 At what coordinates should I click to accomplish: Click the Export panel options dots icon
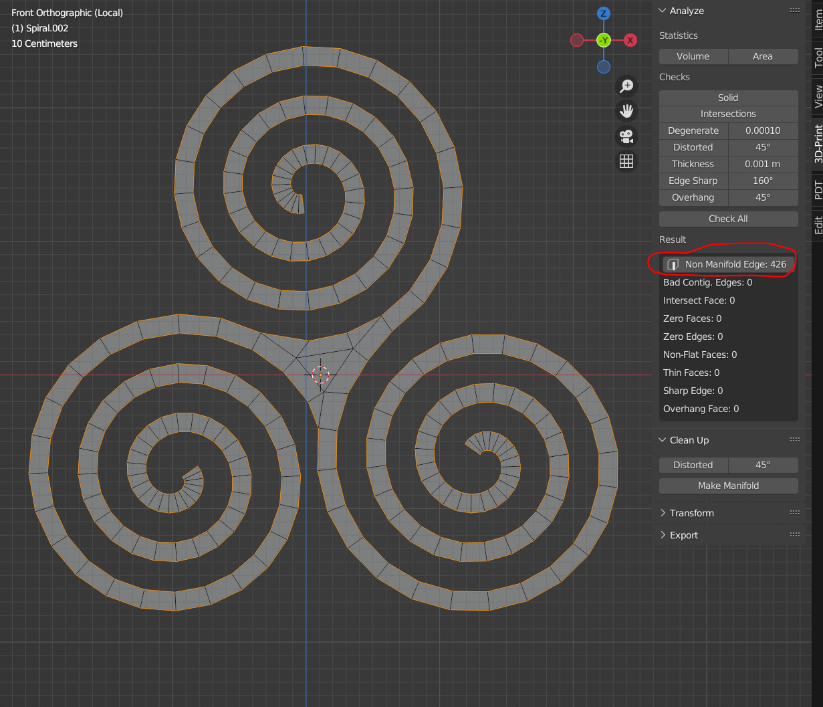coord(794,534)
